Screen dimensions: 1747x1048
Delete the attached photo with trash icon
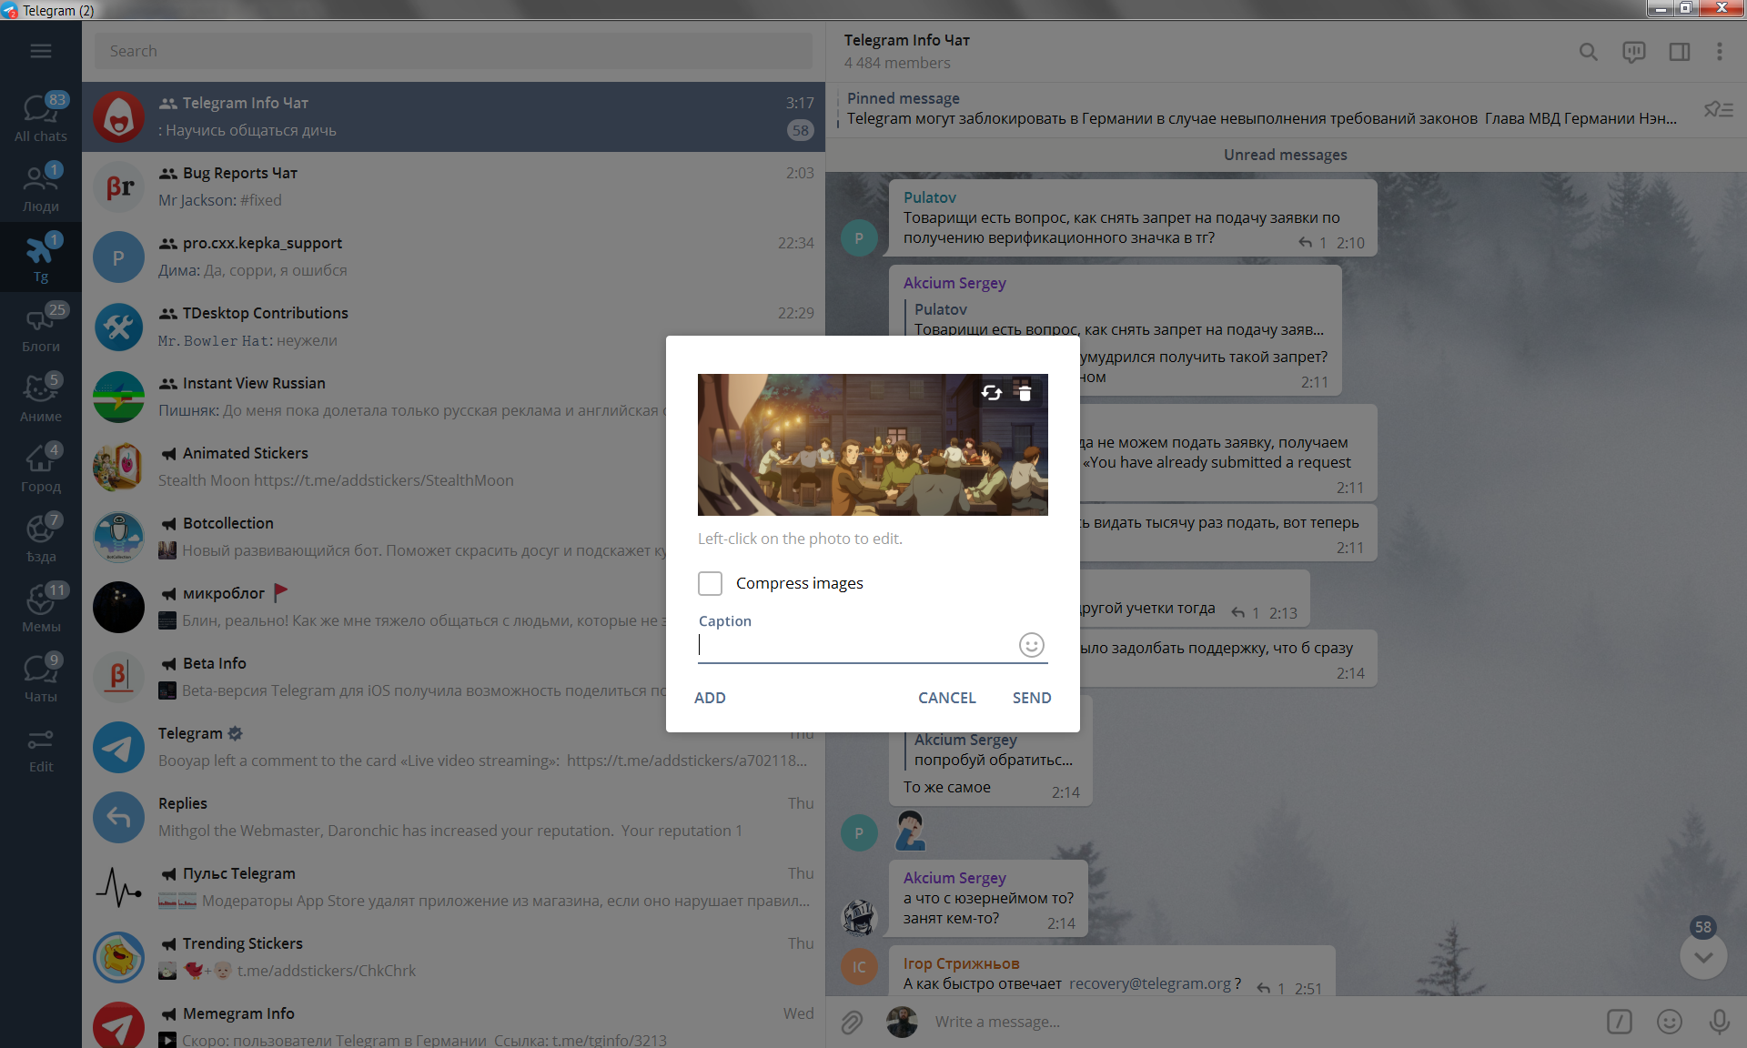coord(1025,393)
